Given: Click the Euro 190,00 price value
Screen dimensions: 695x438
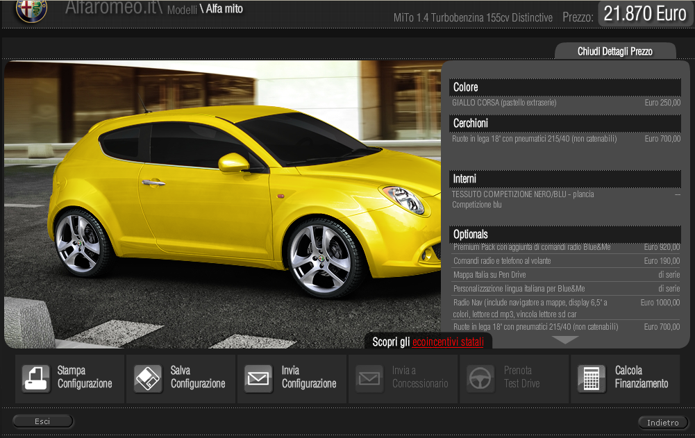Looking at the screenshot, I should click(x=662, y=261).
